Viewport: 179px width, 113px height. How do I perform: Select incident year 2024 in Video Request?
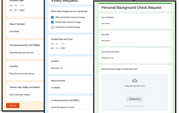(x=63, y=48)
